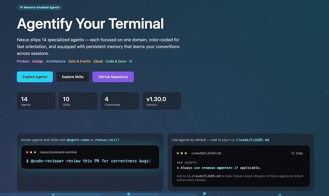Click the '**nexus agents**' highlighted text
This screenshot has height=196, width=329.
click(217, 168)
